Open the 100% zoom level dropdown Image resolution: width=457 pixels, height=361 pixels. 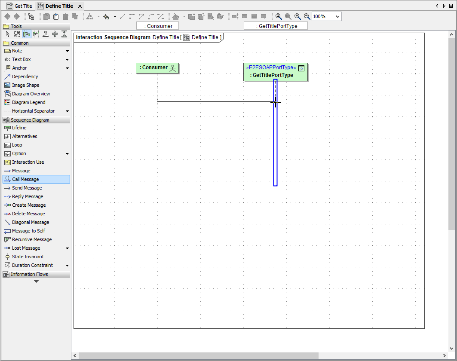(337, 16)
